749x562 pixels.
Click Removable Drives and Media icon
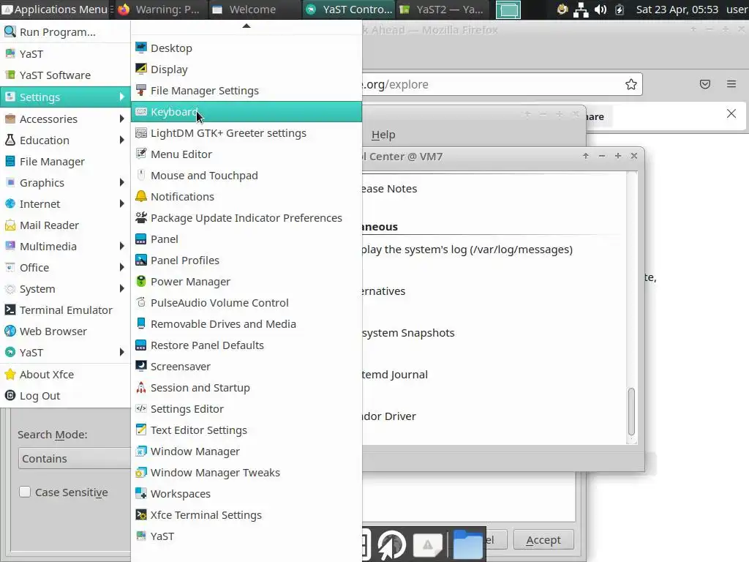coord(141,323)
